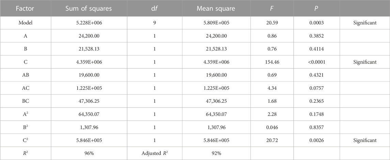Click the A² sum of squares 64,350.07
Image resolution: width=390 pixels, height=160 pixels.
click(89, 114)
